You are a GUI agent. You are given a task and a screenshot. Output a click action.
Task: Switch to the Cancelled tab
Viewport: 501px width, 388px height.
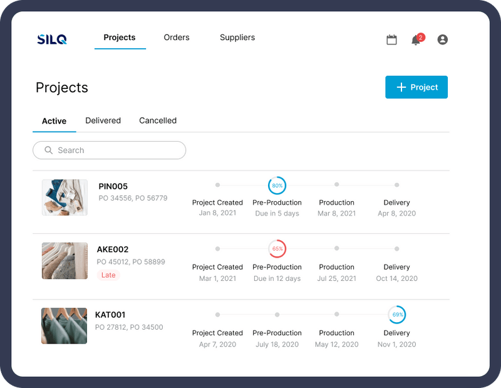(157, 120)
